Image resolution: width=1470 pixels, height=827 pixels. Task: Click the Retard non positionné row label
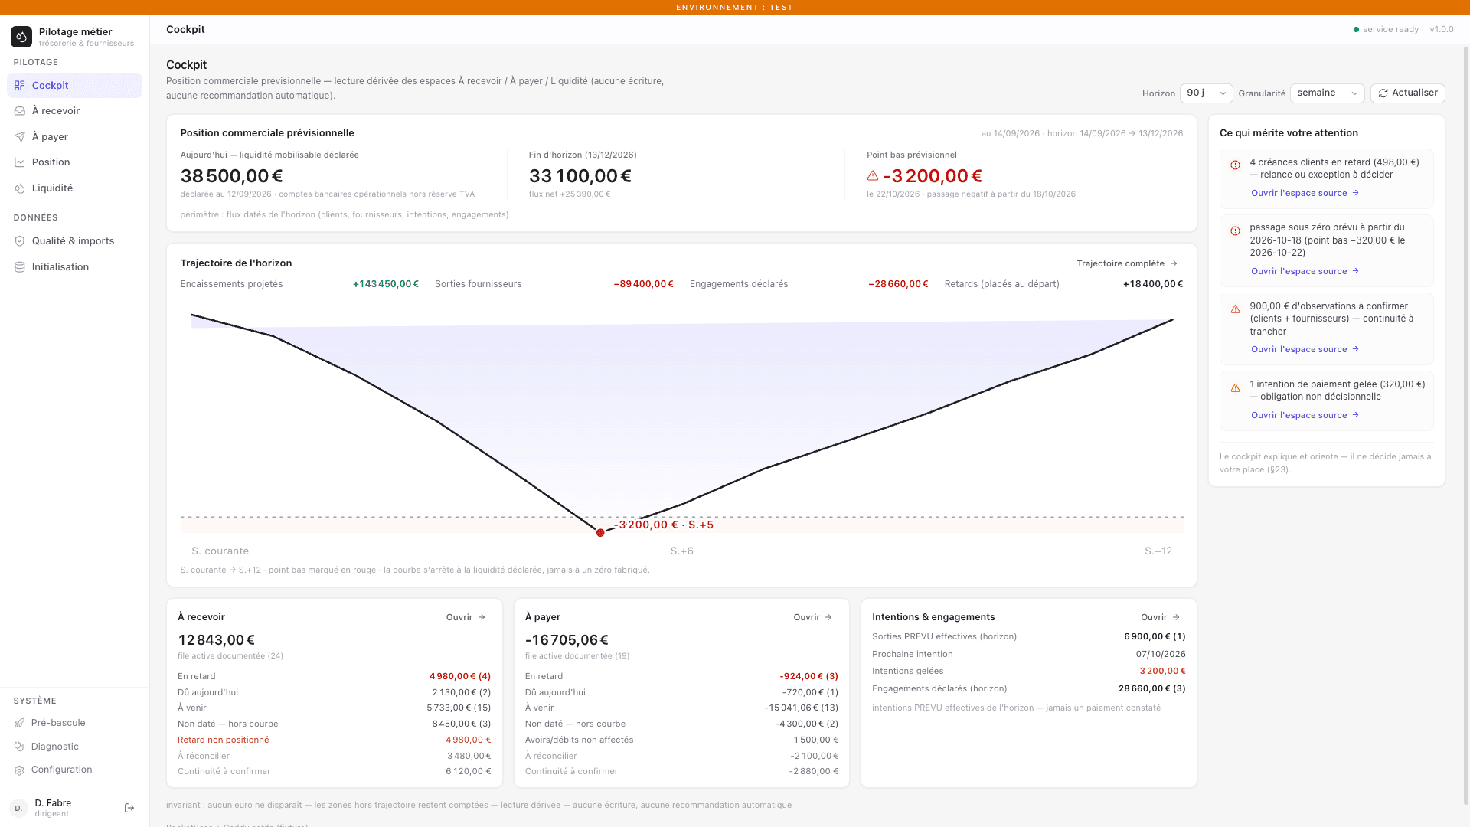click(224, 740)
